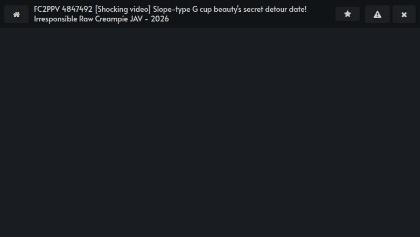Report the video using warning triangle icon
Image resolution: width=420 pixels, height=237 pixels.
[377, 14]
